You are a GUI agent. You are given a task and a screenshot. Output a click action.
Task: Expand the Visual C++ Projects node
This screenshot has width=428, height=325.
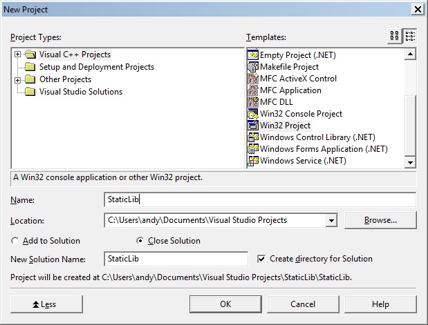click(17, 55)
